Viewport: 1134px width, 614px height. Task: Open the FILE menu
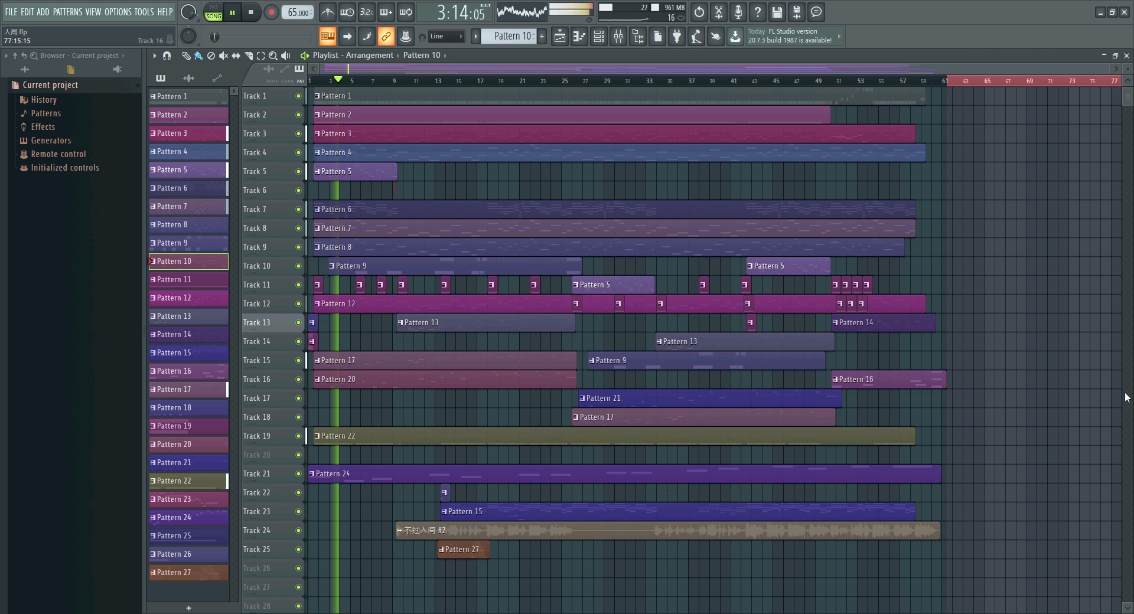(x=11, y=12)
